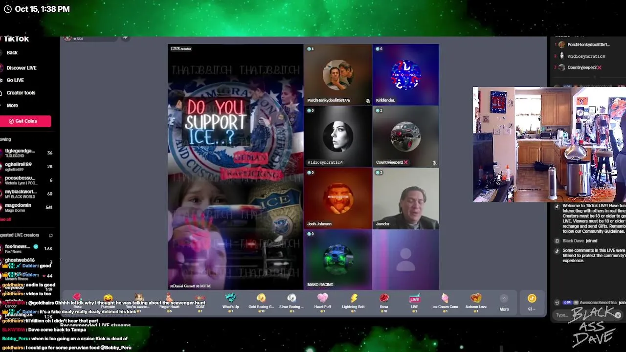Click the Black Dave joined message
Viewport: 626px width, 352px height.
coord(580,241)
